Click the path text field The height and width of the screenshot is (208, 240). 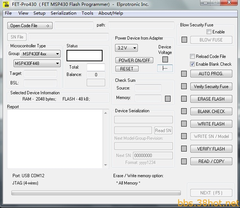coord(141,25)
